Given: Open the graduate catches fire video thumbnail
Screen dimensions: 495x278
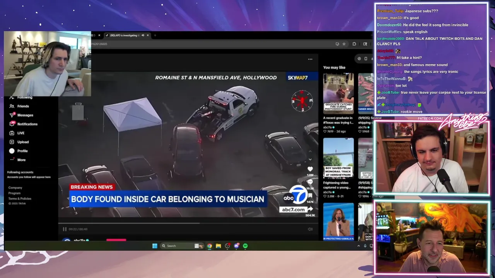Looking at the screenshot, I should coord(338,93).
